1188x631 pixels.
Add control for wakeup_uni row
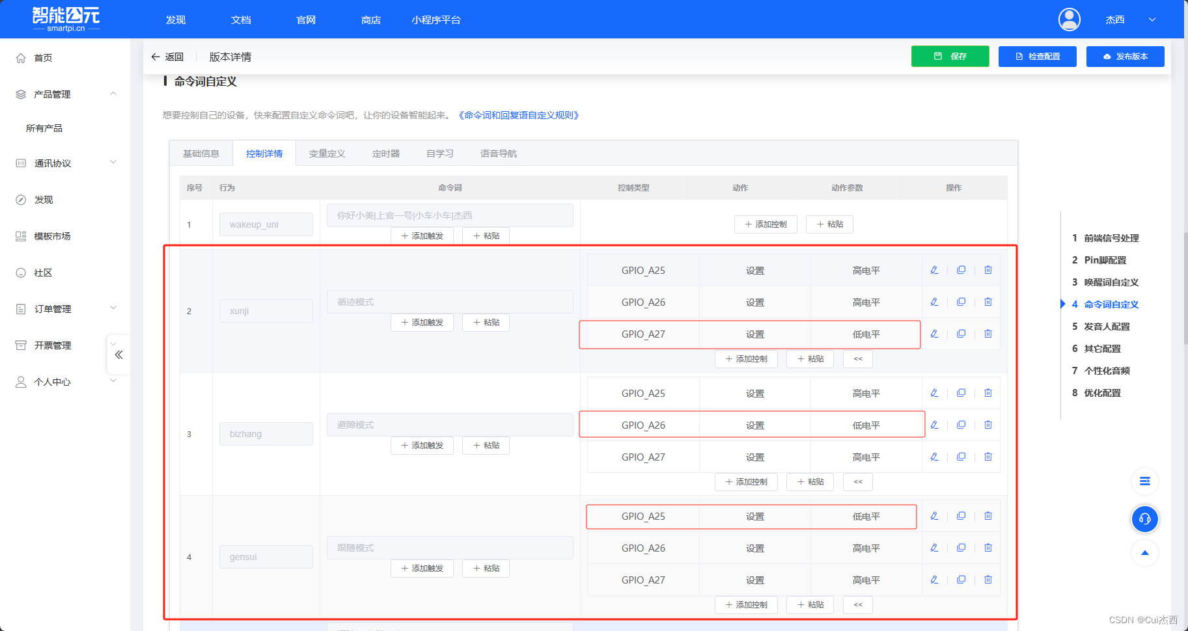(766, 224)
